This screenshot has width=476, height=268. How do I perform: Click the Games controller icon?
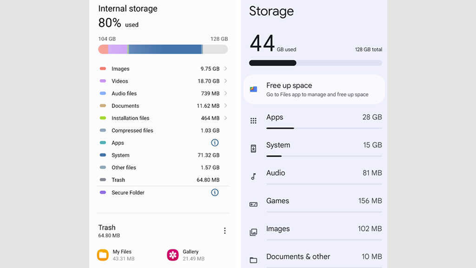(x=253, y=204)
